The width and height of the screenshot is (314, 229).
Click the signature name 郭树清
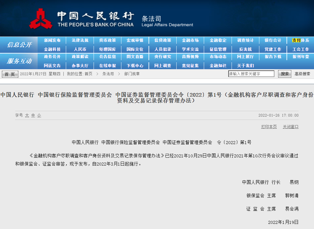pyautogui.click(x=292, y=195)
